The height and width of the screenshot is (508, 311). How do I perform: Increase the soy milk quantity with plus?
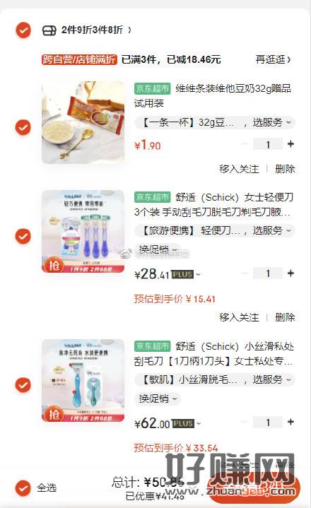tap(291, 144)
